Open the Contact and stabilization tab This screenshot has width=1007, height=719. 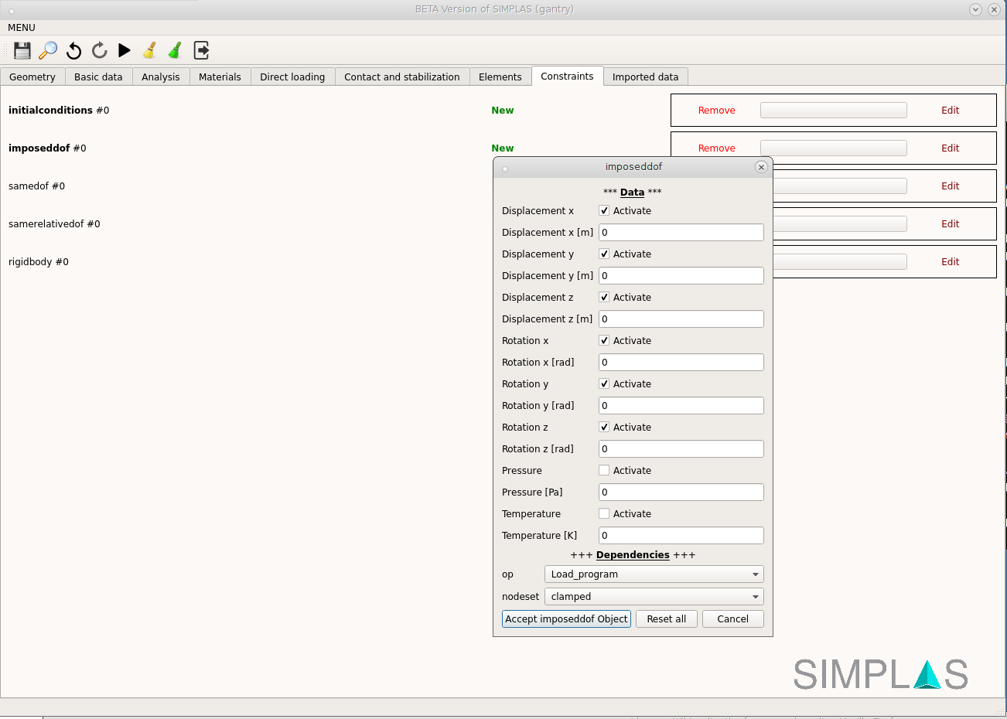401,77
